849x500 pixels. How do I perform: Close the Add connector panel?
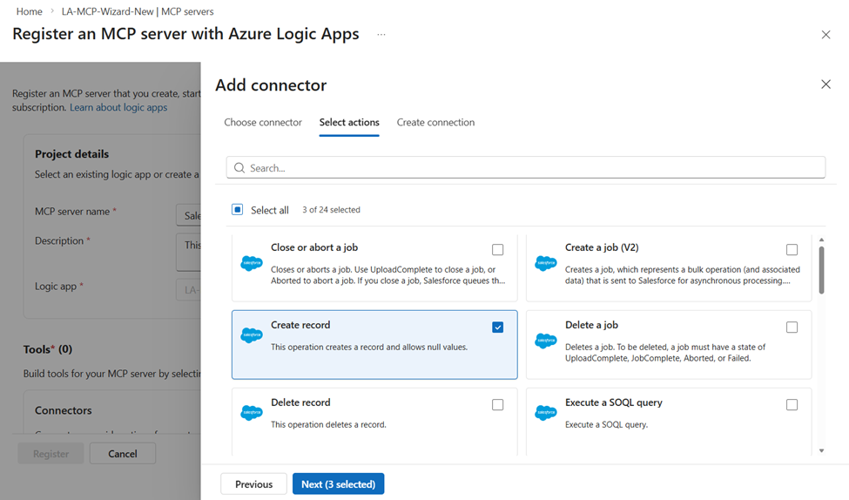(x=825, y=84)
